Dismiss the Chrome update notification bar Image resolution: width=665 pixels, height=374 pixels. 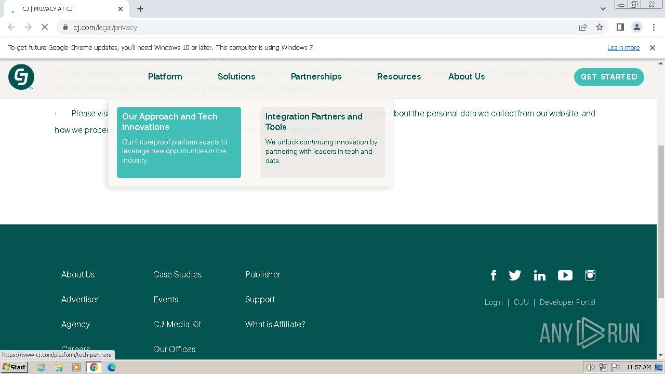pos(653,48)
